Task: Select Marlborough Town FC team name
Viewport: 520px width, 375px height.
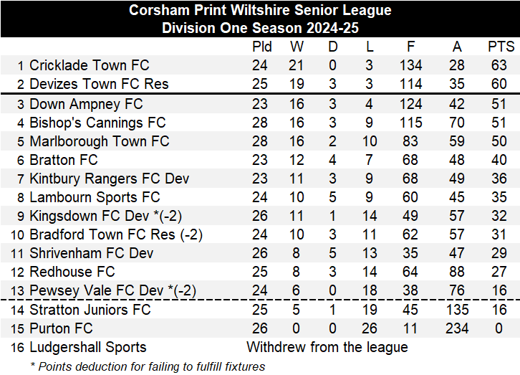Action: pyautogui.click(x=99, y=141)
